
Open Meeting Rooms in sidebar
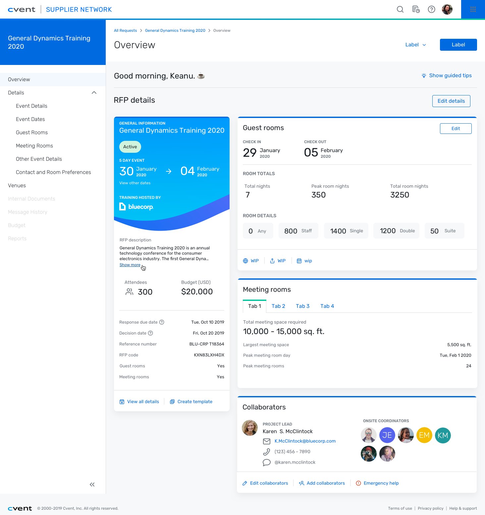[34, 146]
